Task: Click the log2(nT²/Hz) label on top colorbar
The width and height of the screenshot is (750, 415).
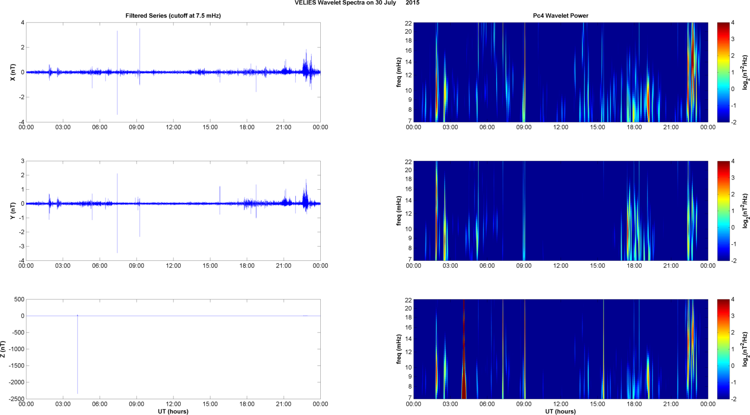Action: [745, 72]
